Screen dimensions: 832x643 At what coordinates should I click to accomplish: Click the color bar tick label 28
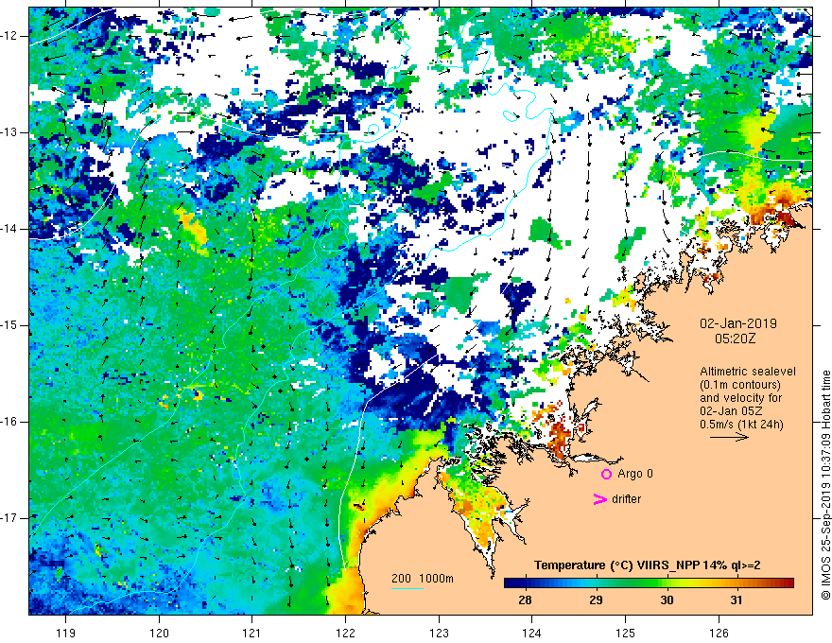pos(525,600)
